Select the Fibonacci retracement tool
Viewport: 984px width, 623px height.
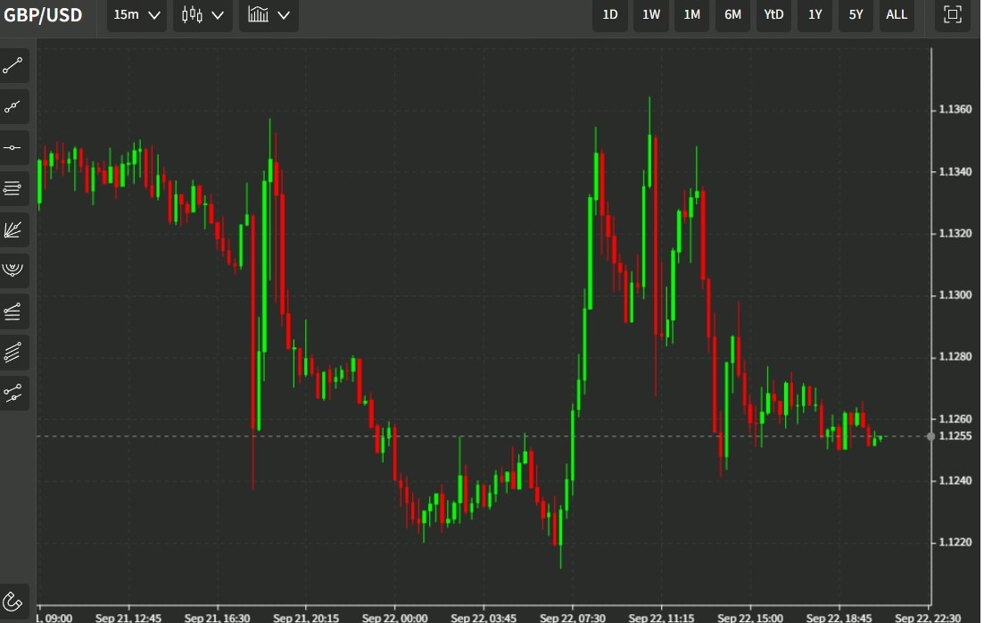(x=13, y=311)
